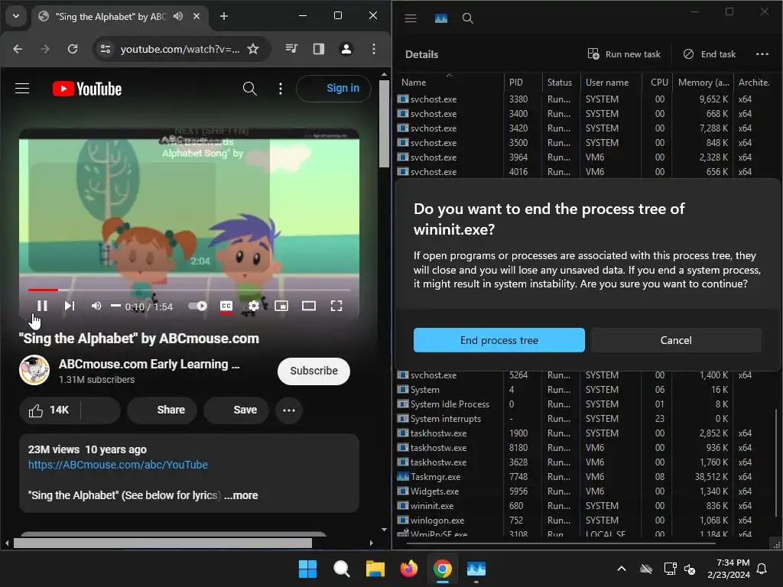This screenshot has height=587, width=783.
Task: Pause the YouTube video
Action: point(43,306)
